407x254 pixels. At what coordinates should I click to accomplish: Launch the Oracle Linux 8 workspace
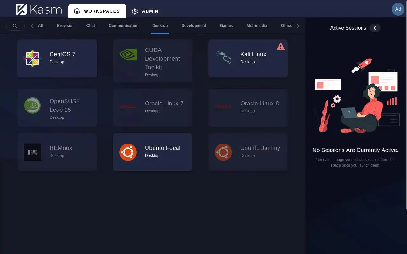pyautogui.click(x=248, y=108)
